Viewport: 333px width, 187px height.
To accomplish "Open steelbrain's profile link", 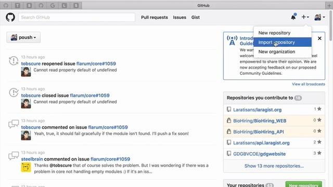I will coord(32,159).
